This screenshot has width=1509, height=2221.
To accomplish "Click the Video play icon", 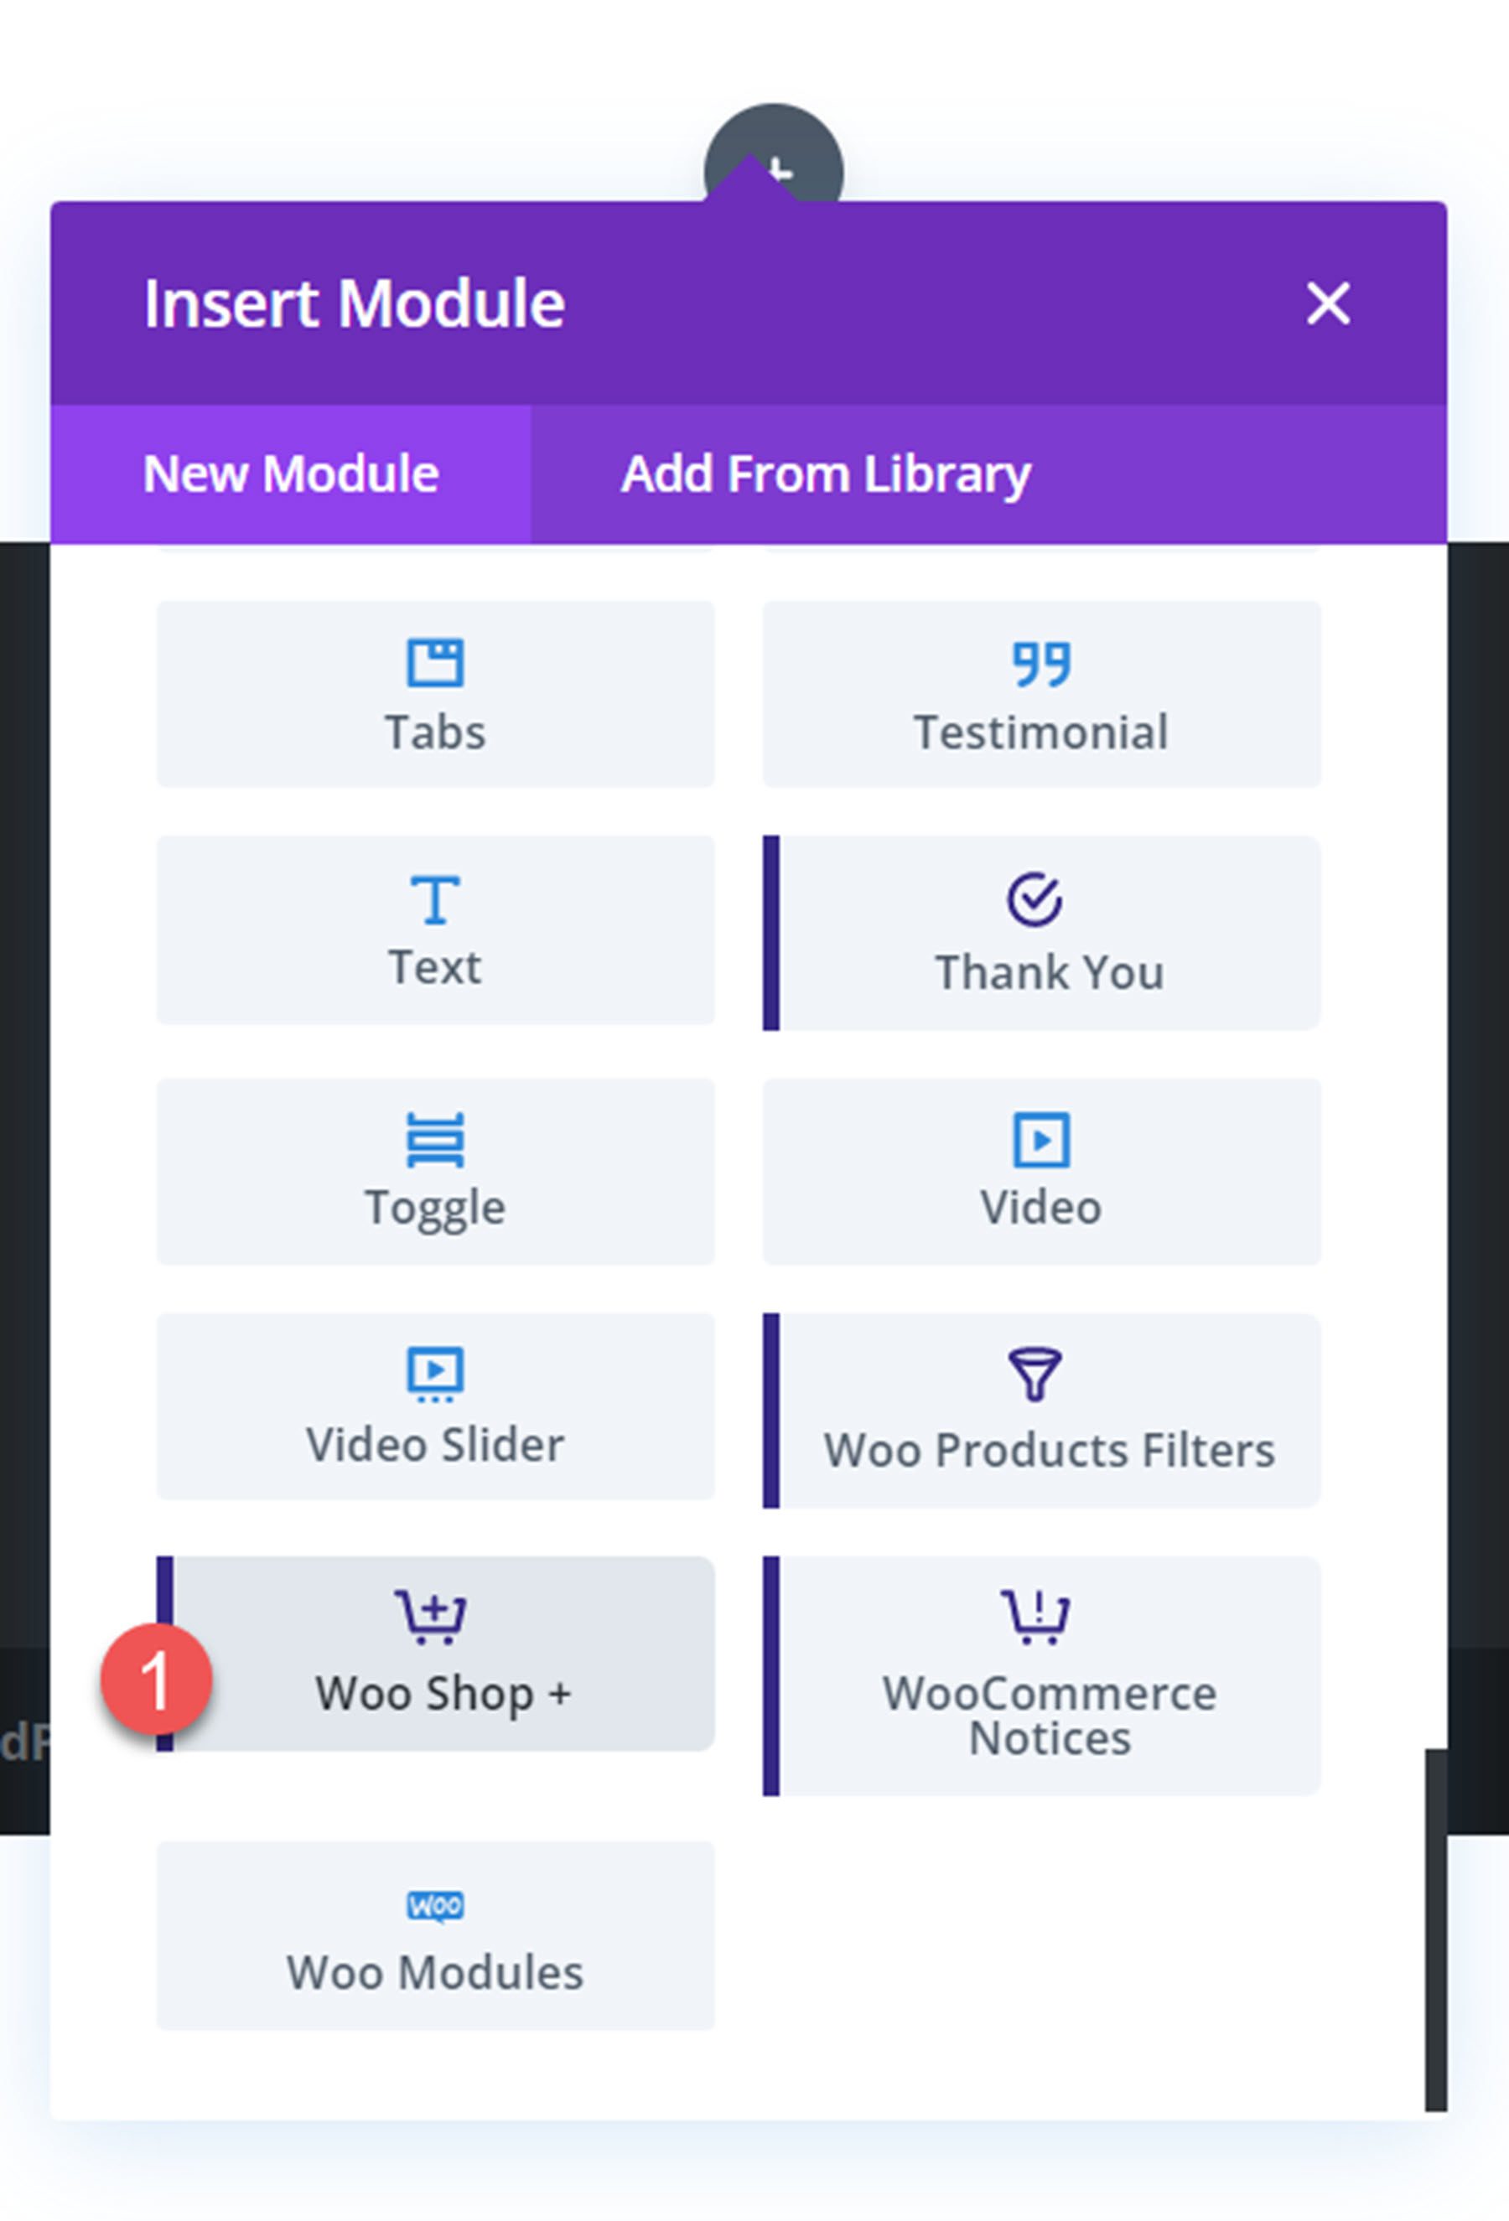I will [x=1040, y=1139].
